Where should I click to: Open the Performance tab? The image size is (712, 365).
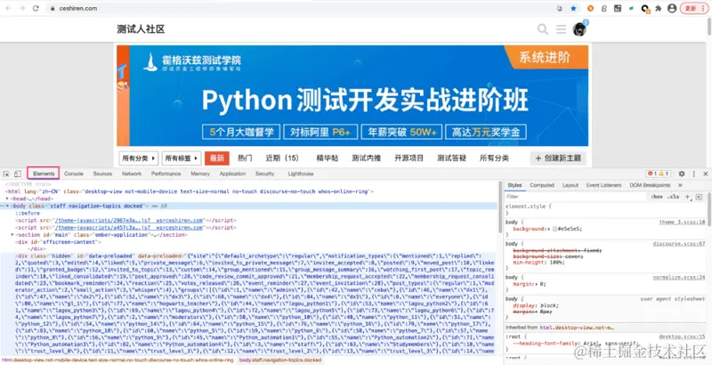166,174
